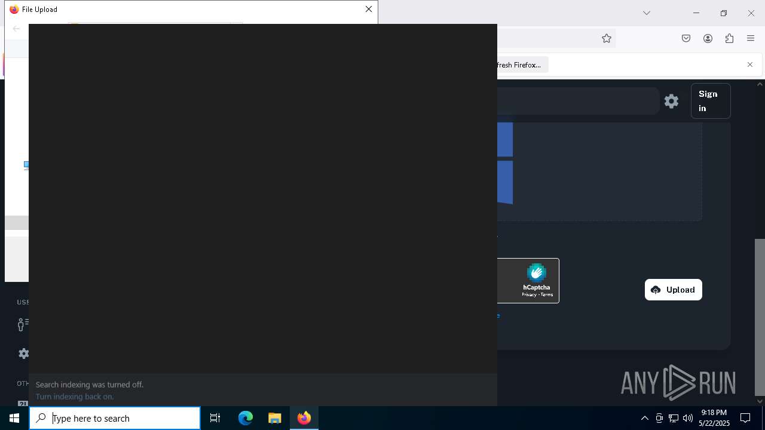Open the Firefox extensions icon

[x=729, y=38]
